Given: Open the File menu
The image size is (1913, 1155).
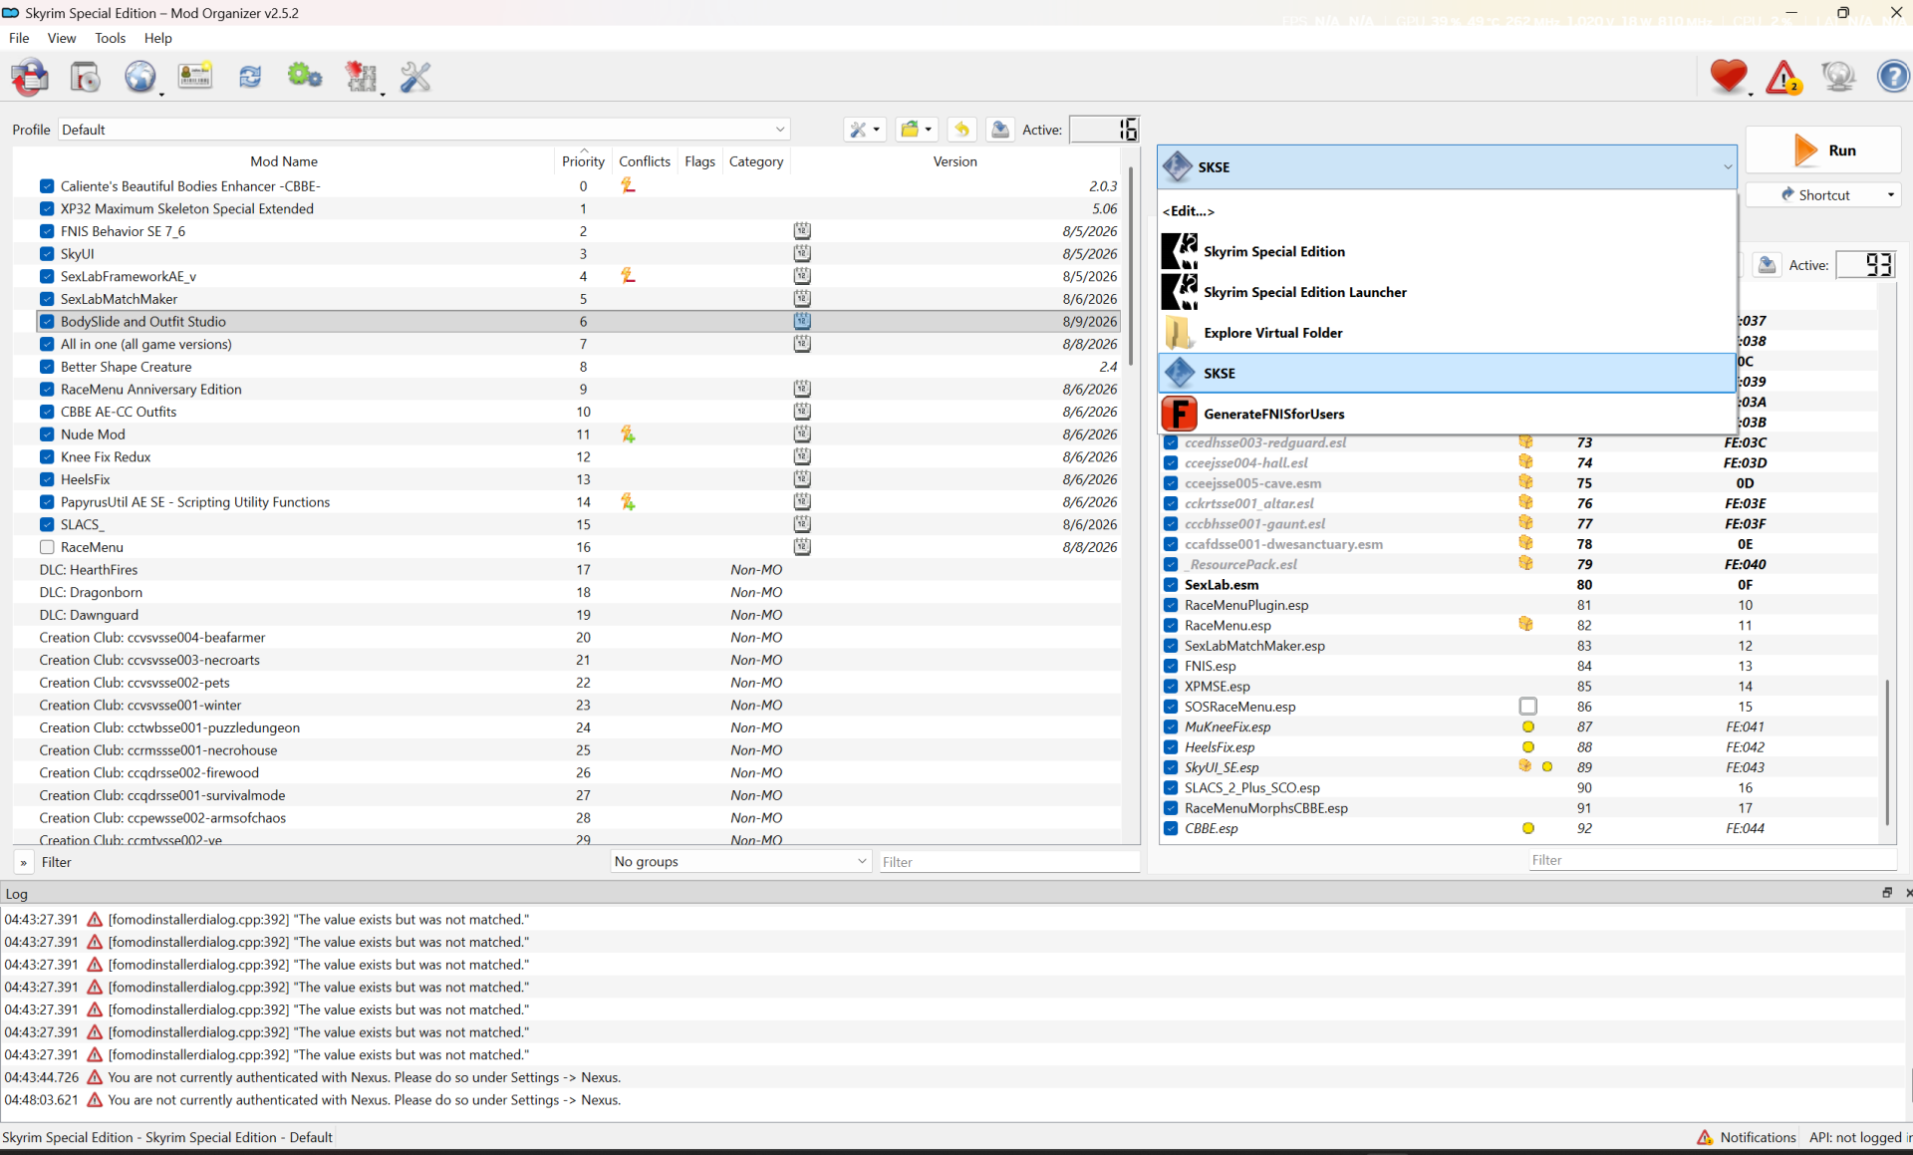Looking at the screenshot, I should point(19,38).
